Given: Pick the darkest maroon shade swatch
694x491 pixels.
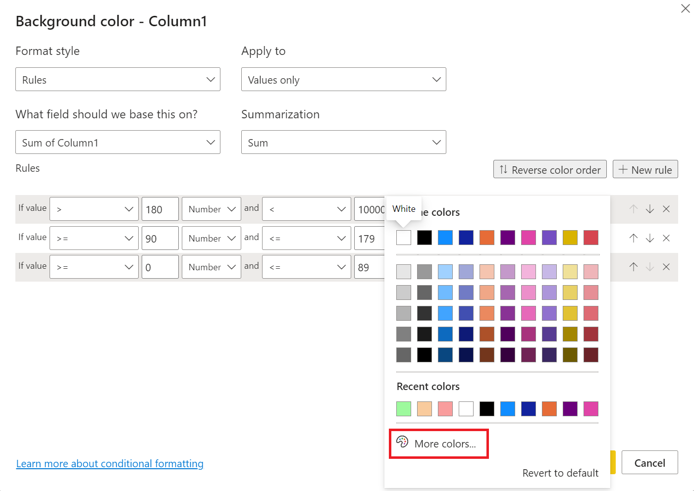Looking at the screenshot, I should (591, 355).
